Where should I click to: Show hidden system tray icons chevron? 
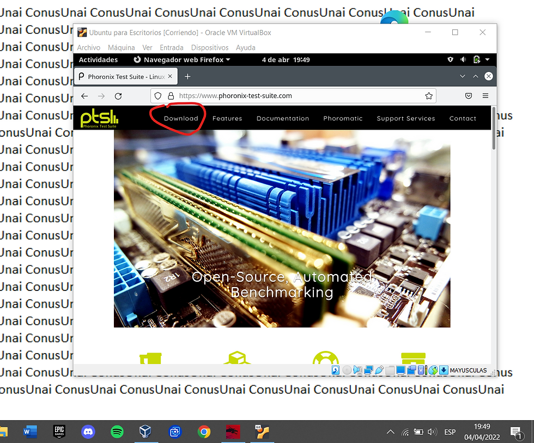390,432
